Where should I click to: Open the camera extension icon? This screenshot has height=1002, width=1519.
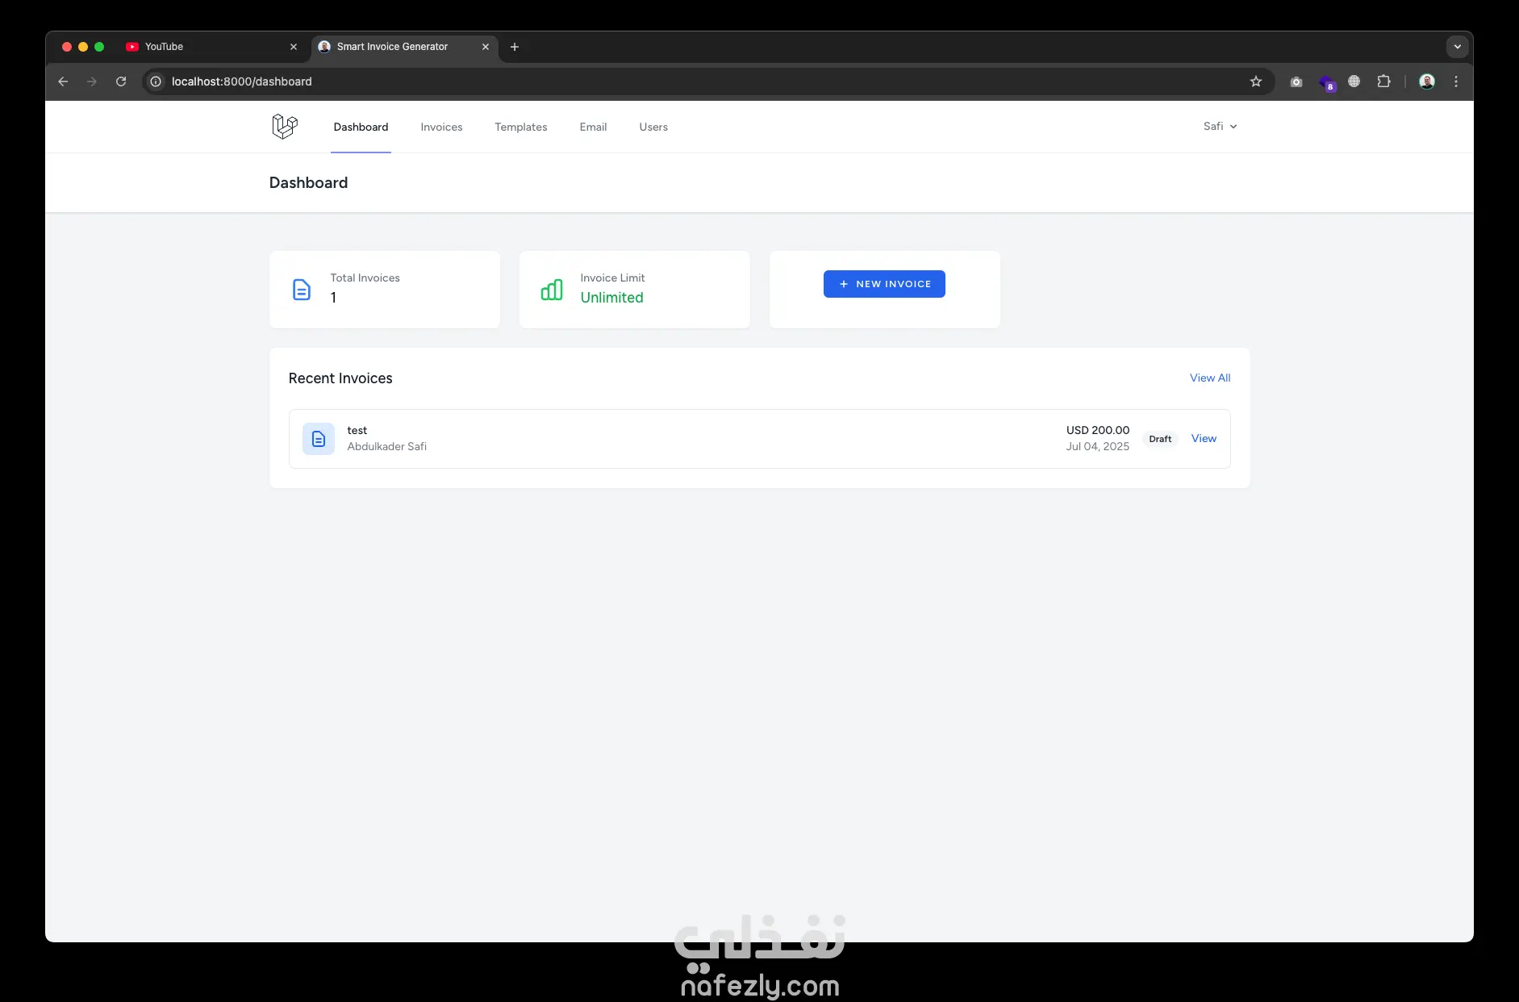tap(1296, 81)
